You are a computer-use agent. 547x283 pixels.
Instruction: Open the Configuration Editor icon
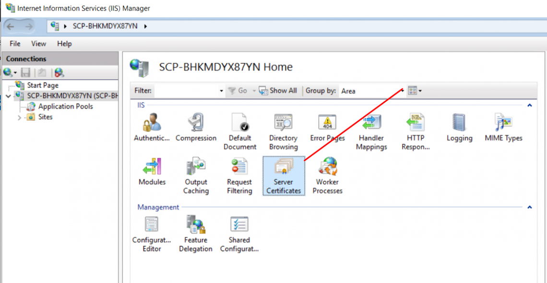point(152,234)
